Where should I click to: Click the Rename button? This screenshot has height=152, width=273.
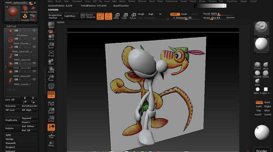point(12,106)
